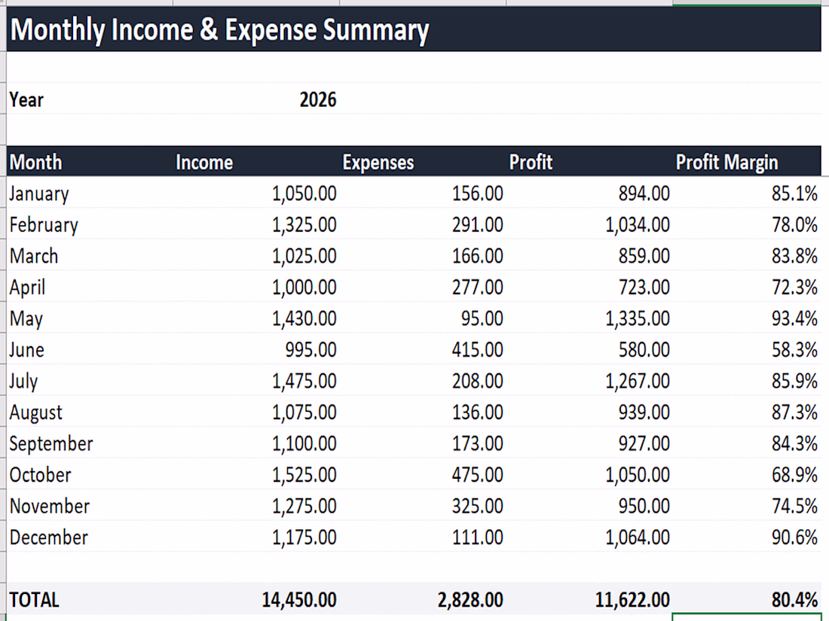The image size is (829, 621).
Task: Click the February month cell
Action: click(x=44, y=225)
